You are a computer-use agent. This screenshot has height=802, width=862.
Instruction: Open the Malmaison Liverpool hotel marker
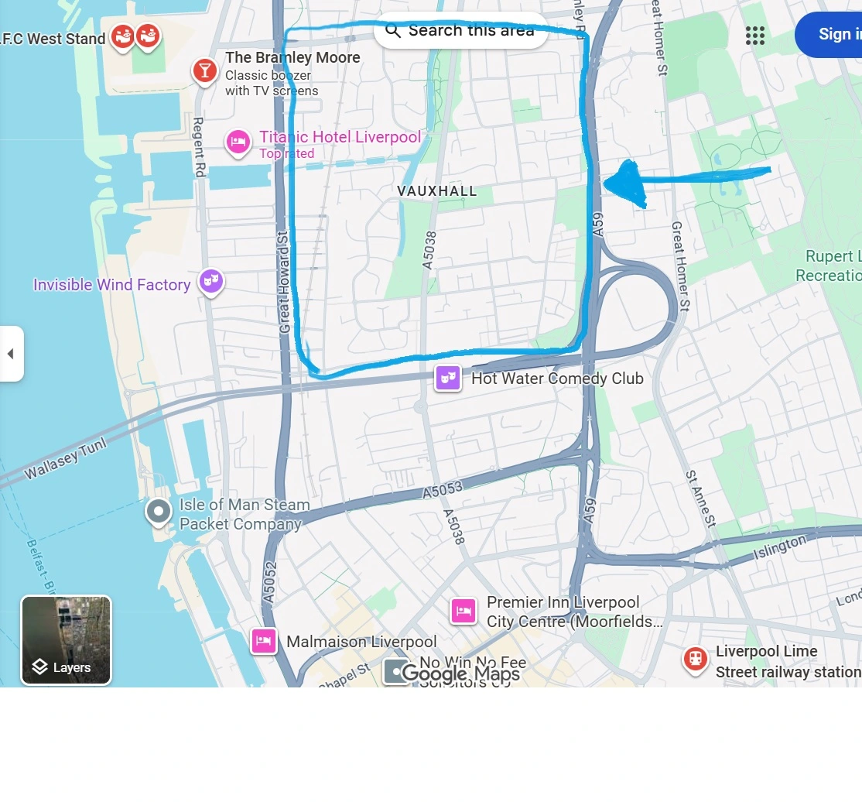(x=264, y=641)
